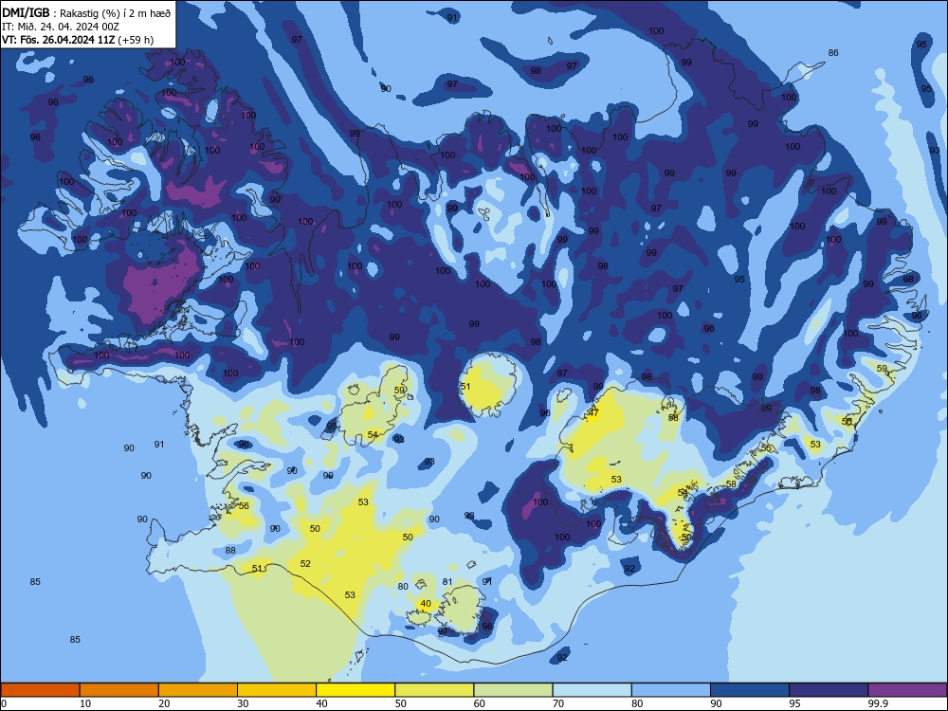The image size is (948, 711).
Task: Click the valid time line 'VT: Fös. 26.04.2024 11Z (+59 h)'
Action: pos(78,40)
